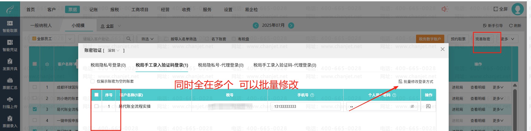
Task: Open 新手引导 guide
Action: 493,25
